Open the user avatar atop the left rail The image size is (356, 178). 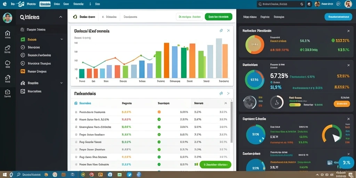pyautogui.click(x=8, y=18)
